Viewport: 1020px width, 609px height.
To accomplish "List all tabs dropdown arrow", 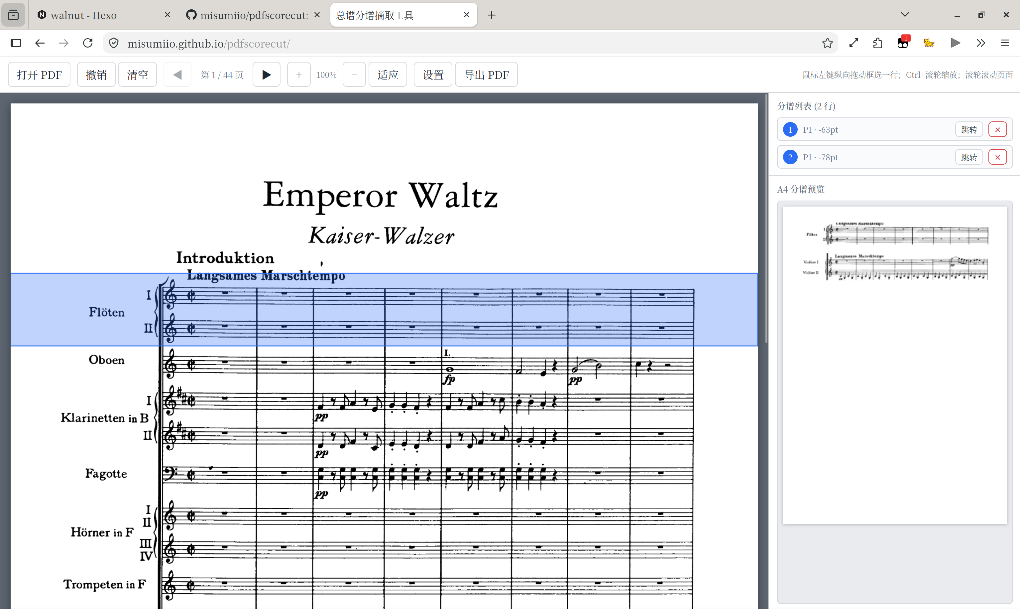I will (x=905, y=15).
